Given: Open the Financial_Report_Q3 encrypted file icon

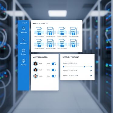Looking at the screenshot, I should 62,31.
